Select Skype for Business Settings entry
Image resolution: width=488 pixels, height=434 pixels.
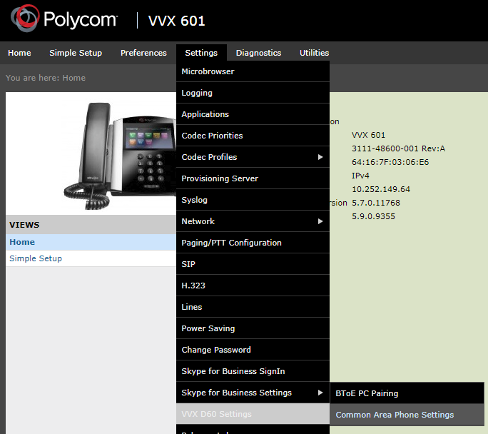(253, 393)
